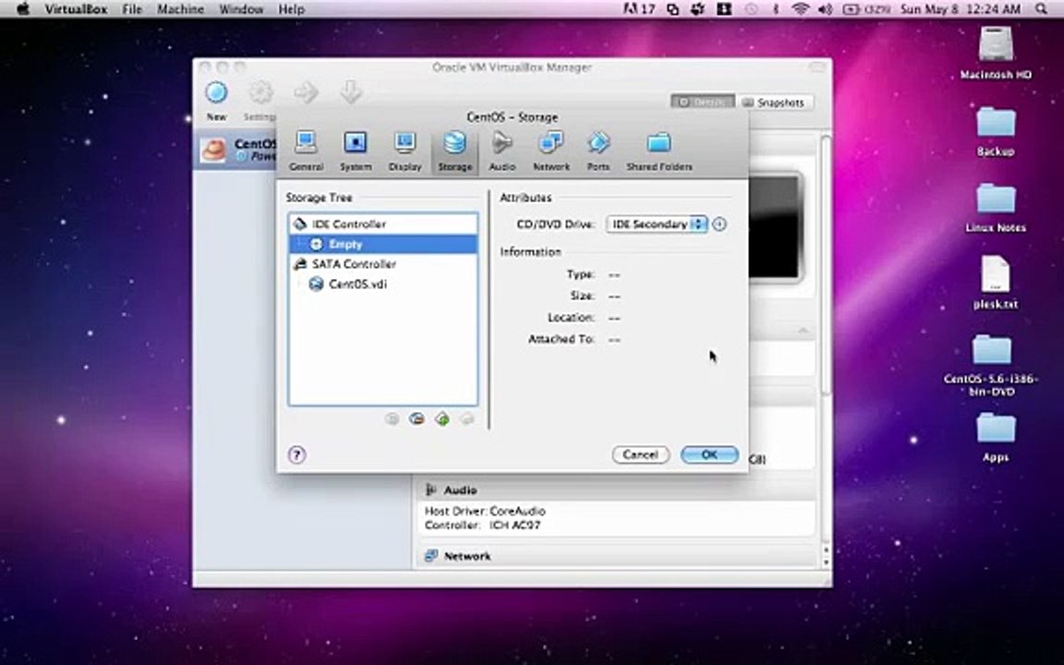Screen dimensions: 1064x665
Task: Click the add attachment green plus icon
Action: pos(441,419)
